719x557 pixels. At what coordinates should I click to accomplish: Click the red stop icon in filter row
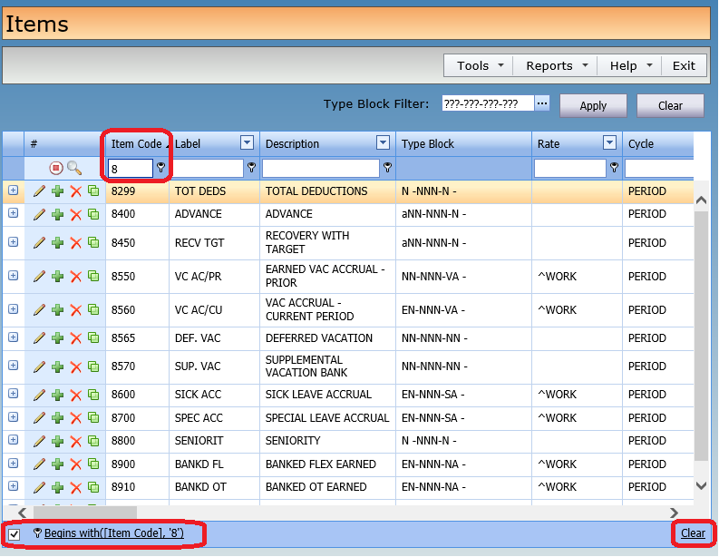56,168
